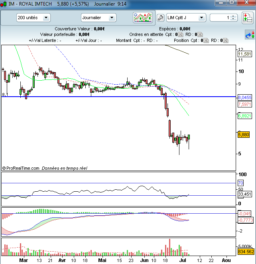Click the blue arrow detach icon
Screen dimensions: 256x264
250,35
